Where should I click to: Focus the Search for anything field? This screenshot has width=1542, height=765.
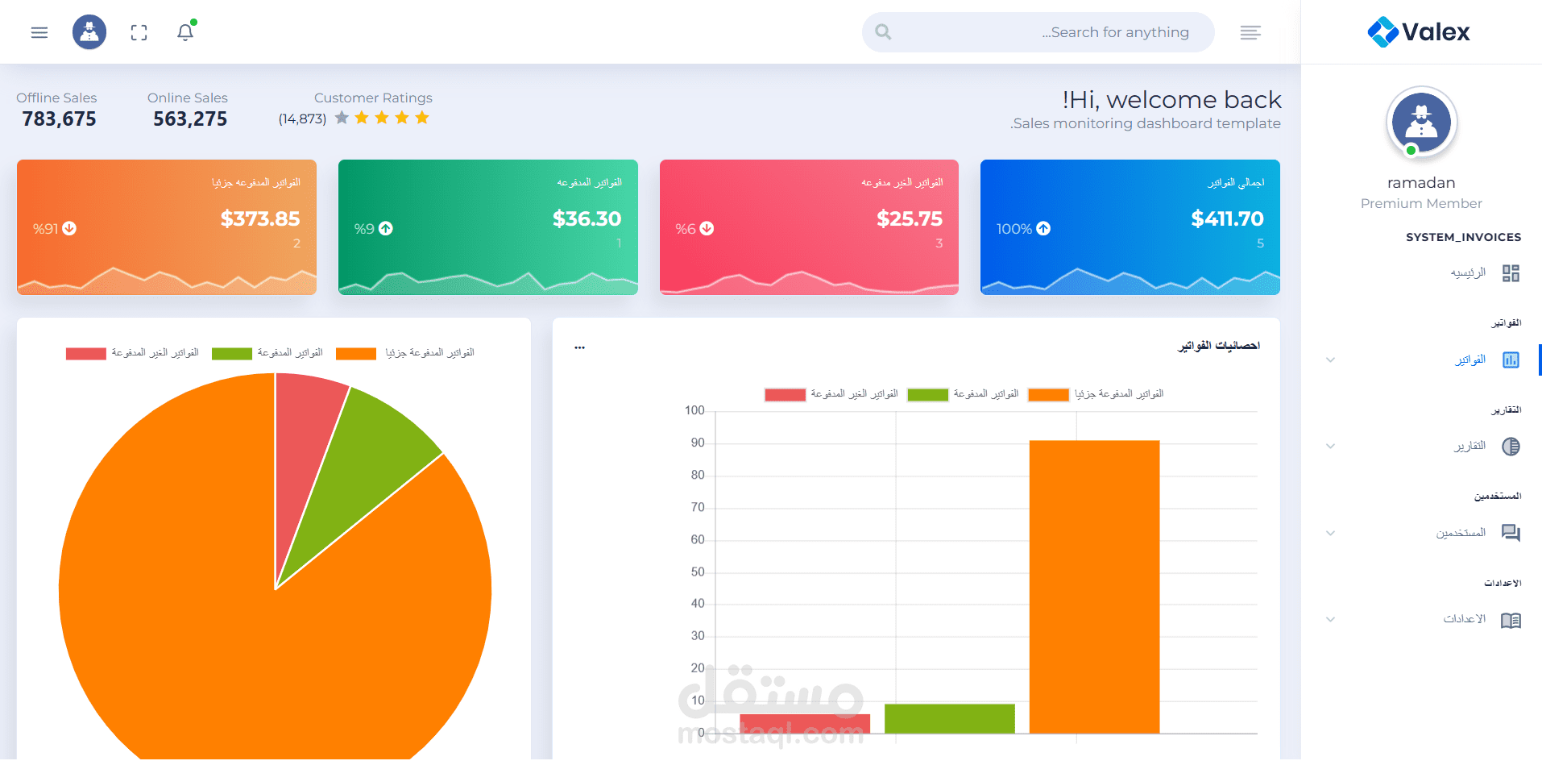(1038, 32)
